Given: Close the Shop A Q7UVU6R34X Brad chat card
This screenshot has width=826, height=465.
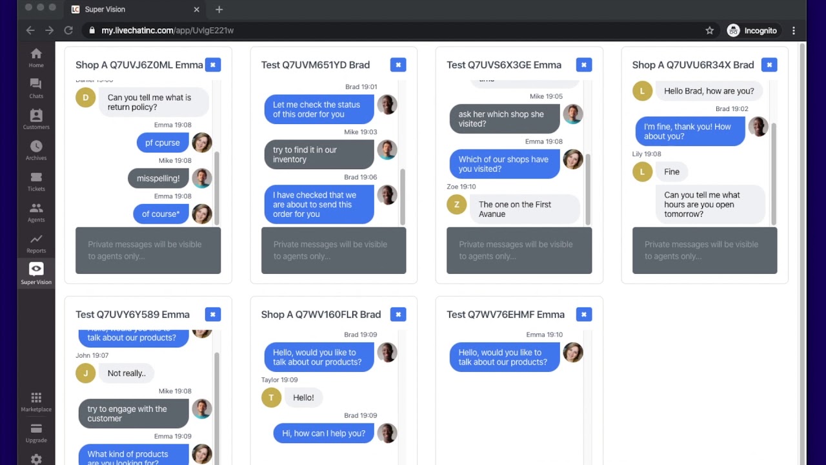Looking at the screenshot, I should coord(769,65).
